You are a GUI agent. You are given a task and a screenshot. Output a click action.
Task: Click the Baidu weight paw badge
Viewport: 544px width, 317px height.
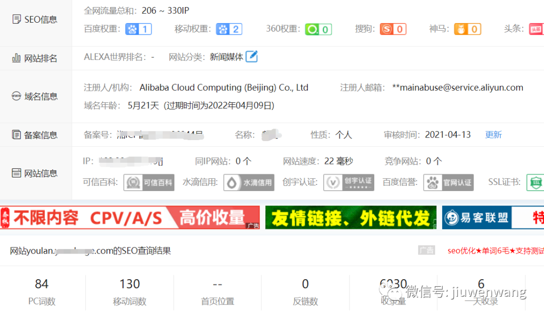[139, 29]
